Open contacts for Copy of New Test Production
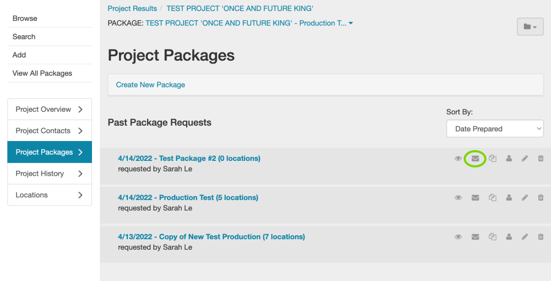551x281 pixels. tap(509, 237)
